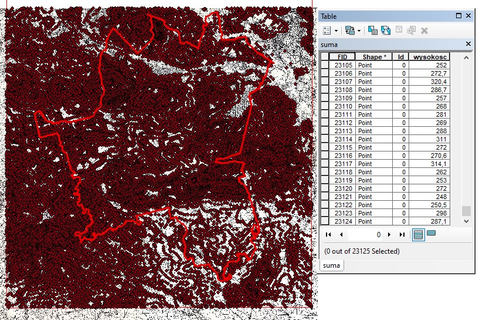Click the record number input field
The width and height of the screenshot is (486, 320).
point(366,234)
